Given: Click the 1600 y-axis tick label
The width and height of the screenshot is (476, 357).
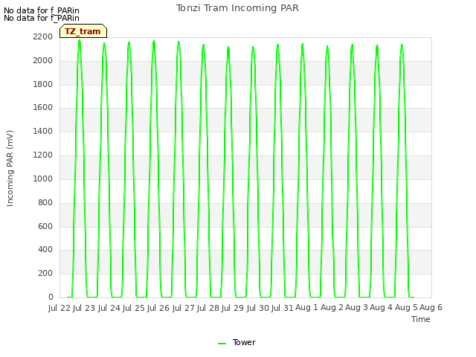Looking at the screenshot, I should pos(43,107).
